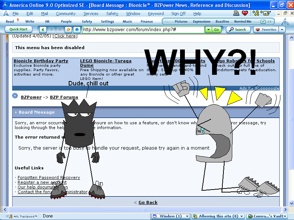Image resolution: width=294 pixels, height=220 pixels.
Task: Open the Safety menu in menu bar
Action: 112,14
